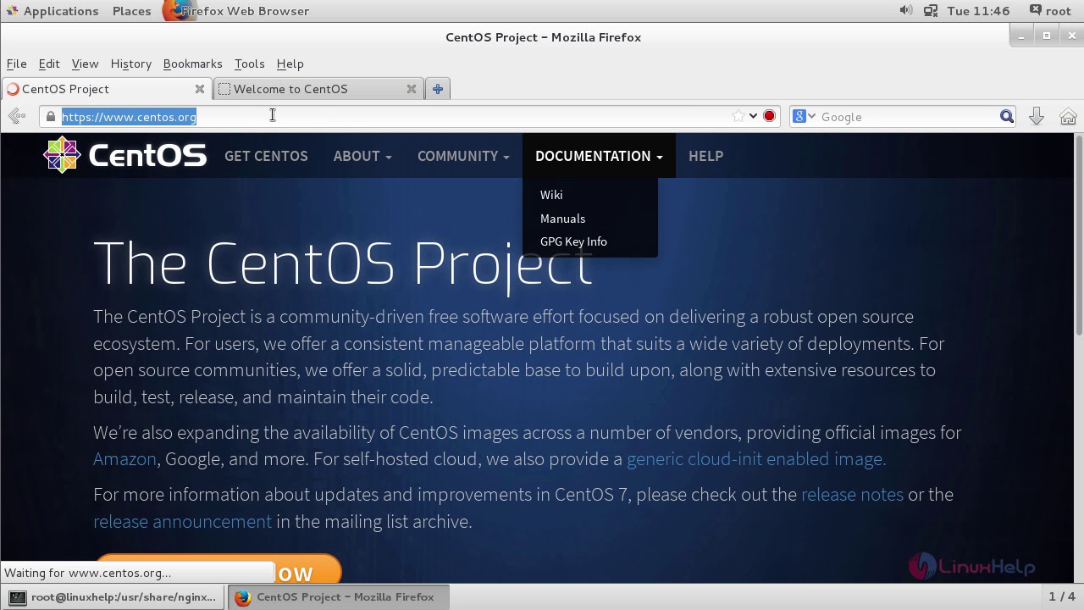Open the Google search engine selector icon
The height and width of the screenshot is (610, 1084).
(803, 117)
